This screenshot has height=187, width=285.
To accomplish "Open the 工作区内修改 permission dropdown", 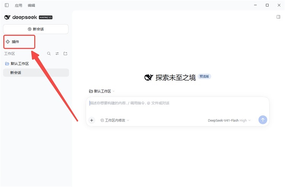I will [115, 120].
